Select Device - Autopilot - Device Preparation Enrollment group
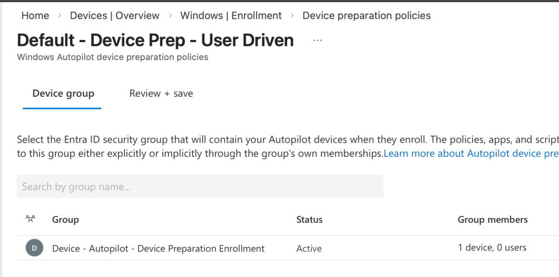 pos(158,249)
